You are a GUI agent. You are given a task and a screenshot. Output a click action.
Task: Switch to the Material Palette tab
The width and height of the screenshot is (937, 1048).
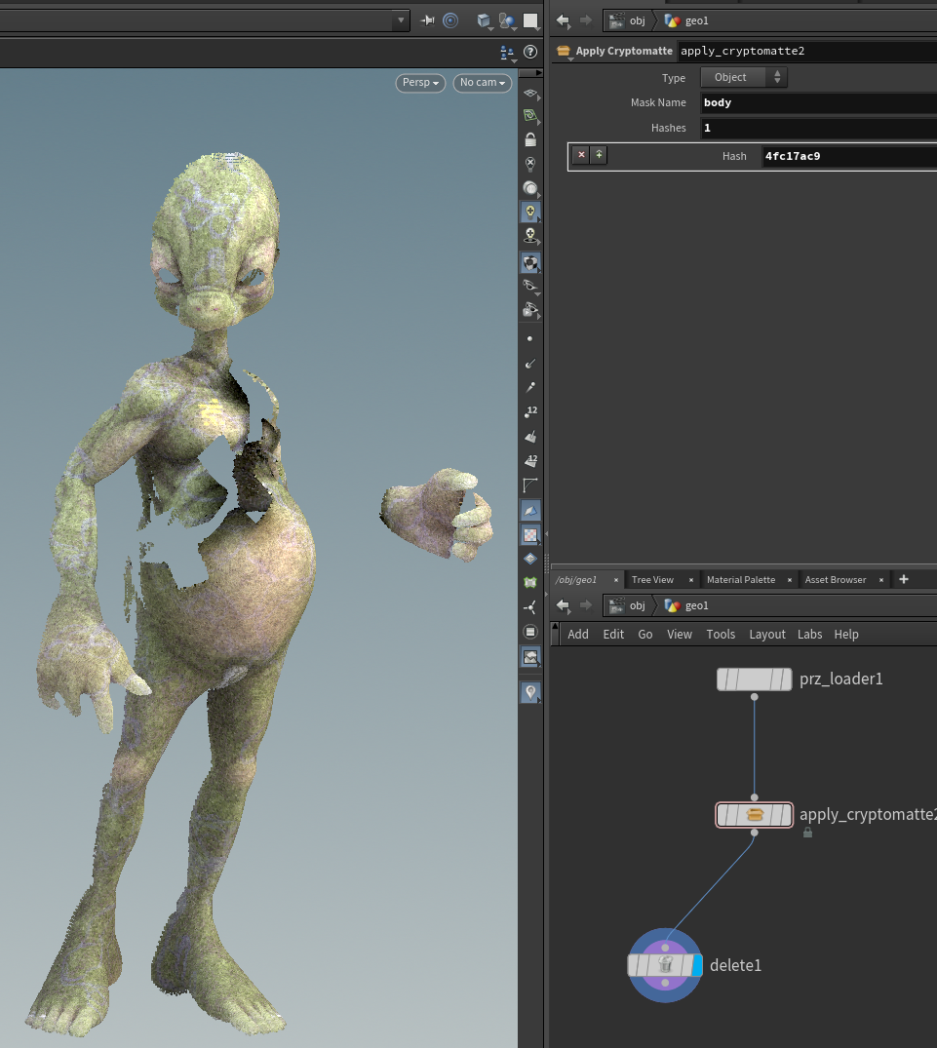(740, 580)
